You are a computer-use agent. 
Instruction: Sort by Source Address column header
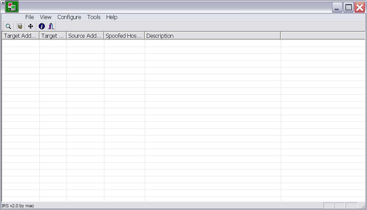[85, 36]
